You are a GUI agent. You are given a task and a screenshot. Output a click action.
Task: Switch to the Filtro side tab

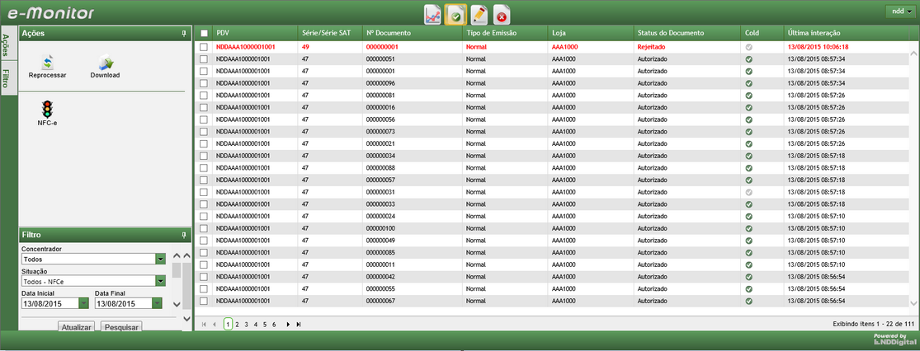[x=7, y=79]
